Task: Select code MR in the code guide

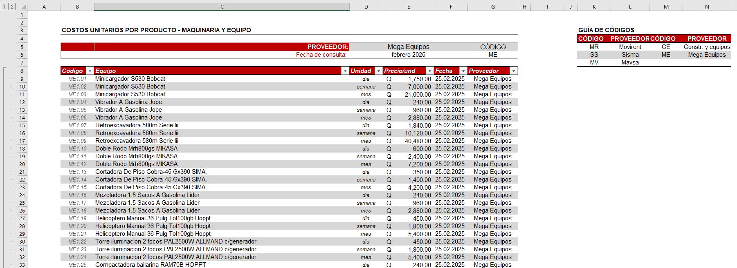Action: click(x=594, y=47)
